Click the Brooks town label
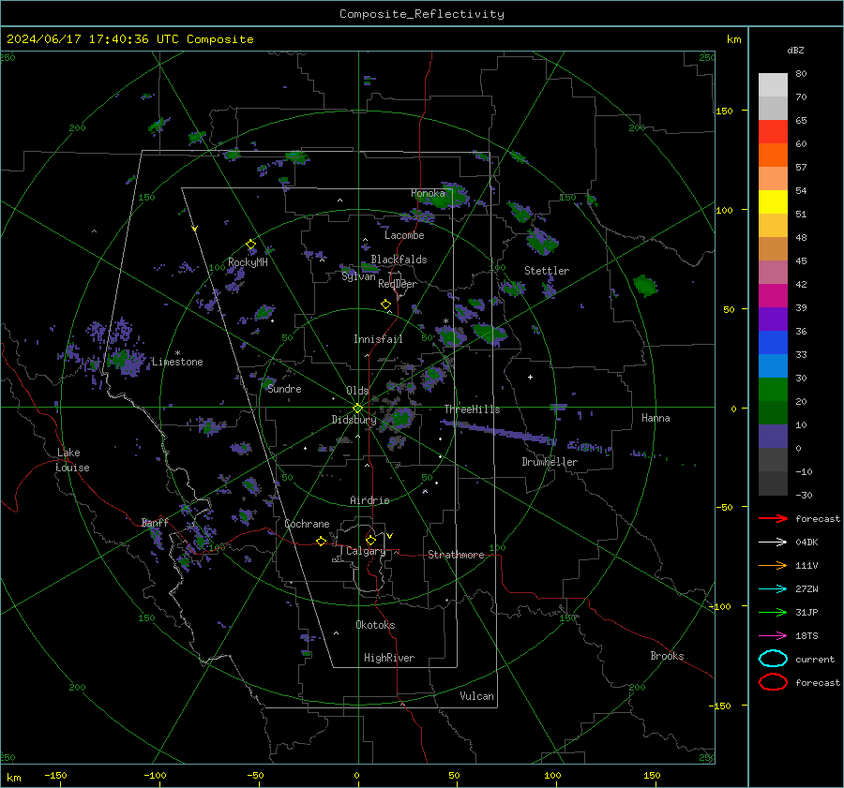844x788 pixels. coord(667,656)
